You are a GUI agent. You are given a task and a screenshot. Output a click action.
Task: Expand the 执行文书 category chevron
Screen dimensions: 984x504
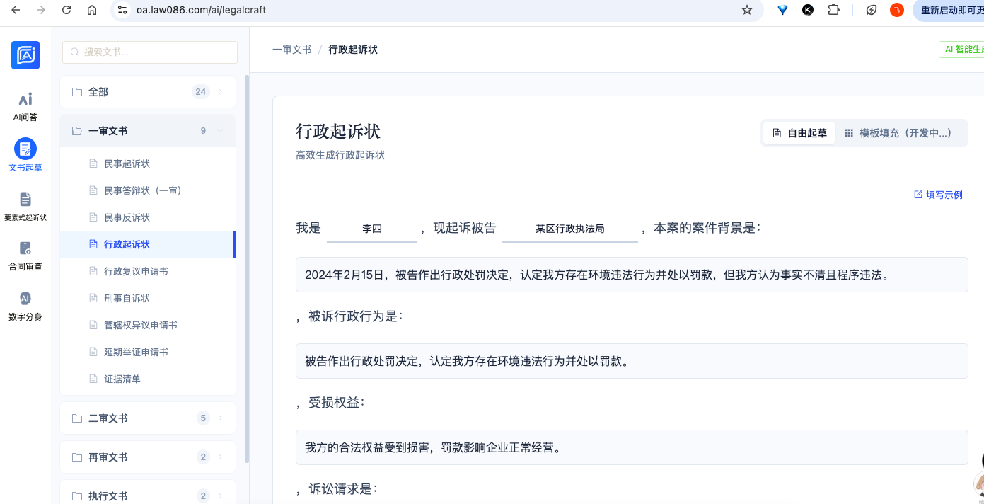pyautogui.click(x=220, y=496)
